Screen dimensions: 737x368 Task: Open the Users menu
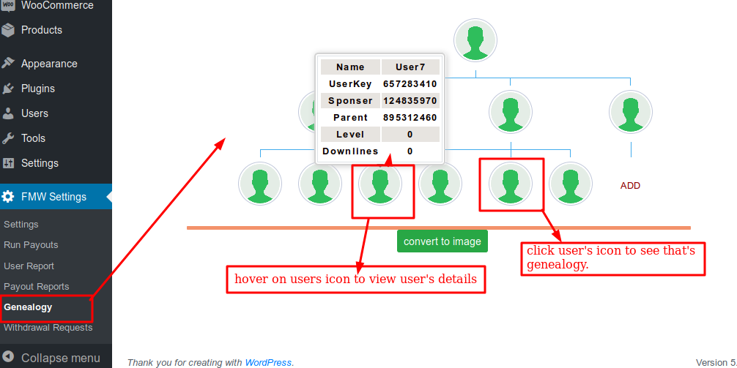tap(34, 113)
